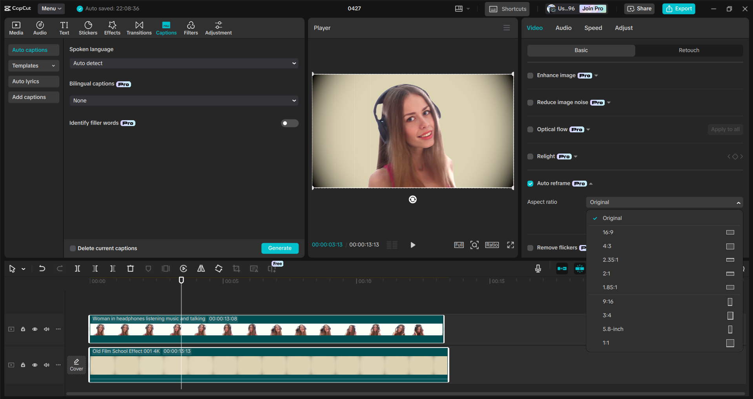Viewport: 753px width, 399px height.
Task: Expand the Relight options
Action: click(576, 156)
